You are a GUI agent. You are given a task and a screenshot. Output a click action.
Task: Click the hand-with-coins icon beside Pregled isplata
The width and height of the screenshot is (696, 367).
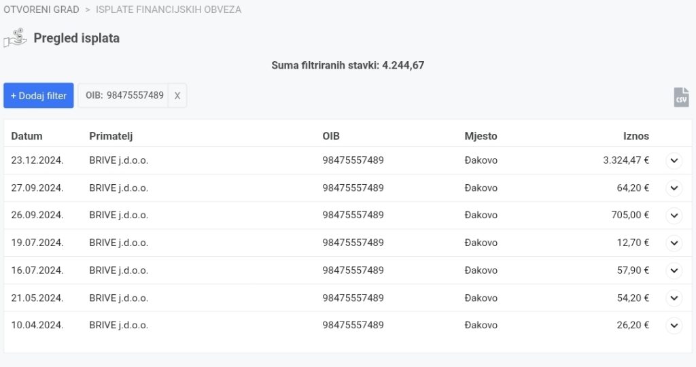tap(15, 38)
